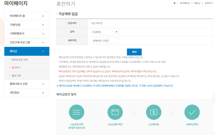Click the 마이페이지 sidebar title

pyautogui.click(x=16, y=3)
